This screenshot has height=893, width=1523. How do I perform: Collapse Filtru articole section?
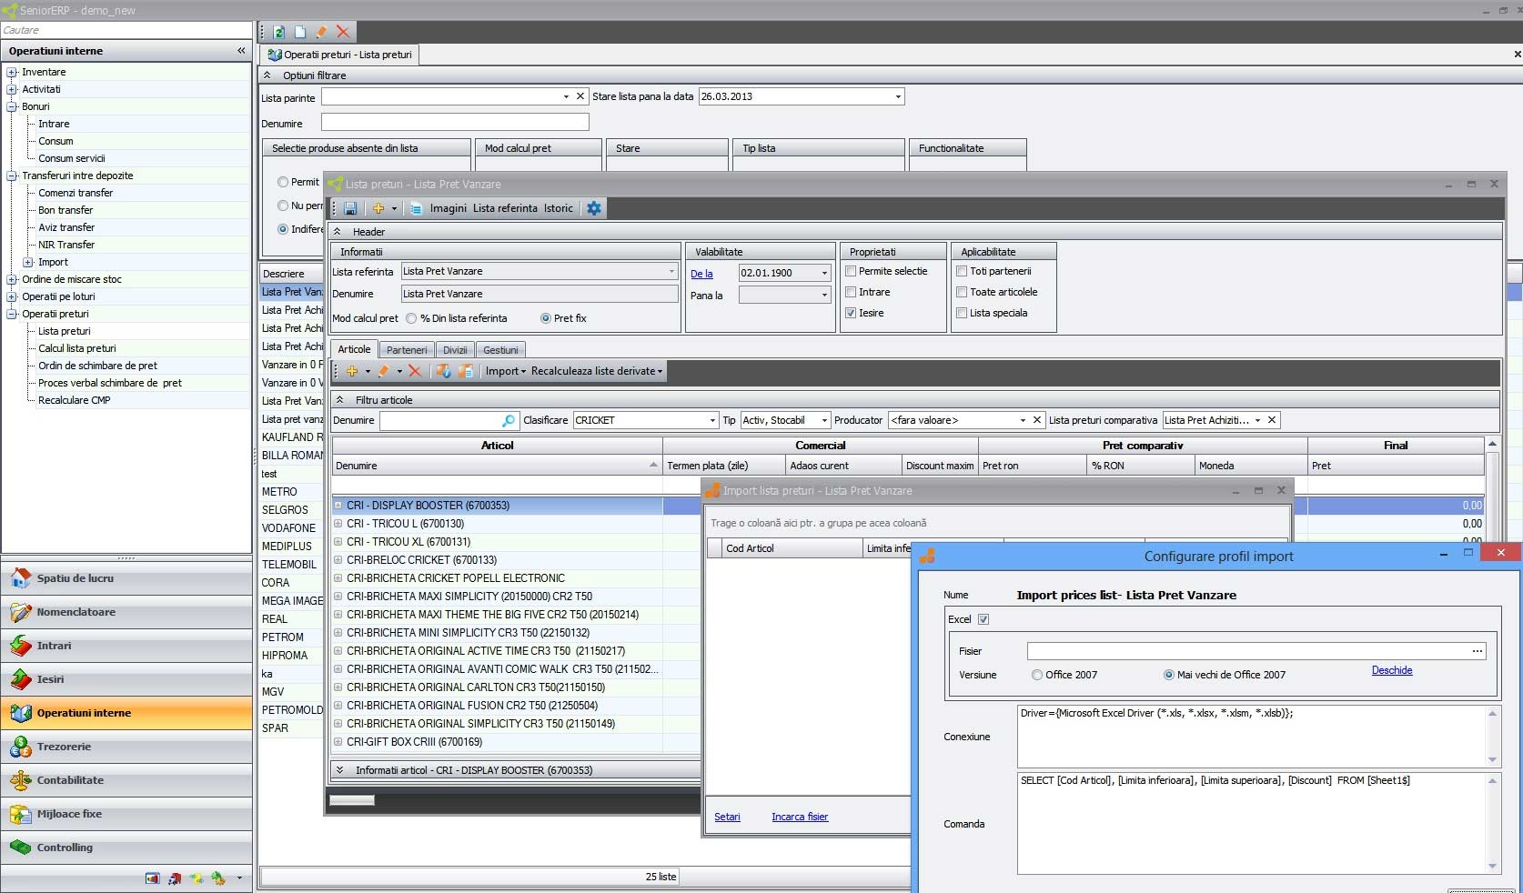pos(339,400)
